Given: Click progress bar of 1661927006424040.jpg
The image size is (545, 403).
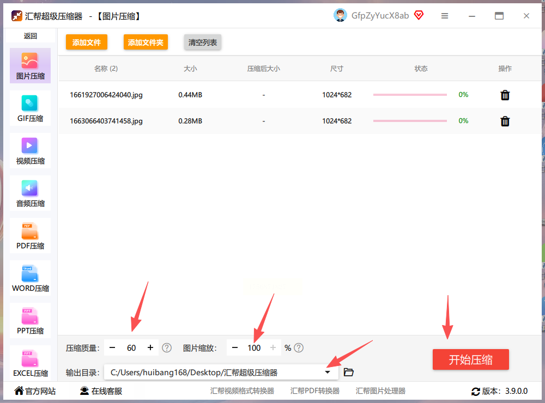Looking at the screenshot, I should click(410, 95).
